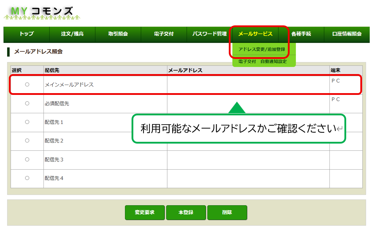Expand the メールサービス menu

[255, 34]
